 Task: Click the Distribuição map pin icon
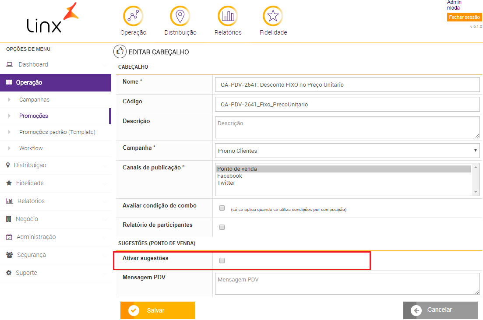pyautogui.click(x=180, y=16)
